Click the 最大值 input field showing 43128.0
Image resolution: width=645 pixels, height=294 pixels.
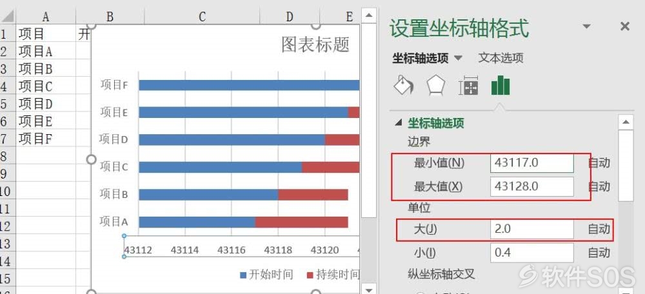point(532,186)
